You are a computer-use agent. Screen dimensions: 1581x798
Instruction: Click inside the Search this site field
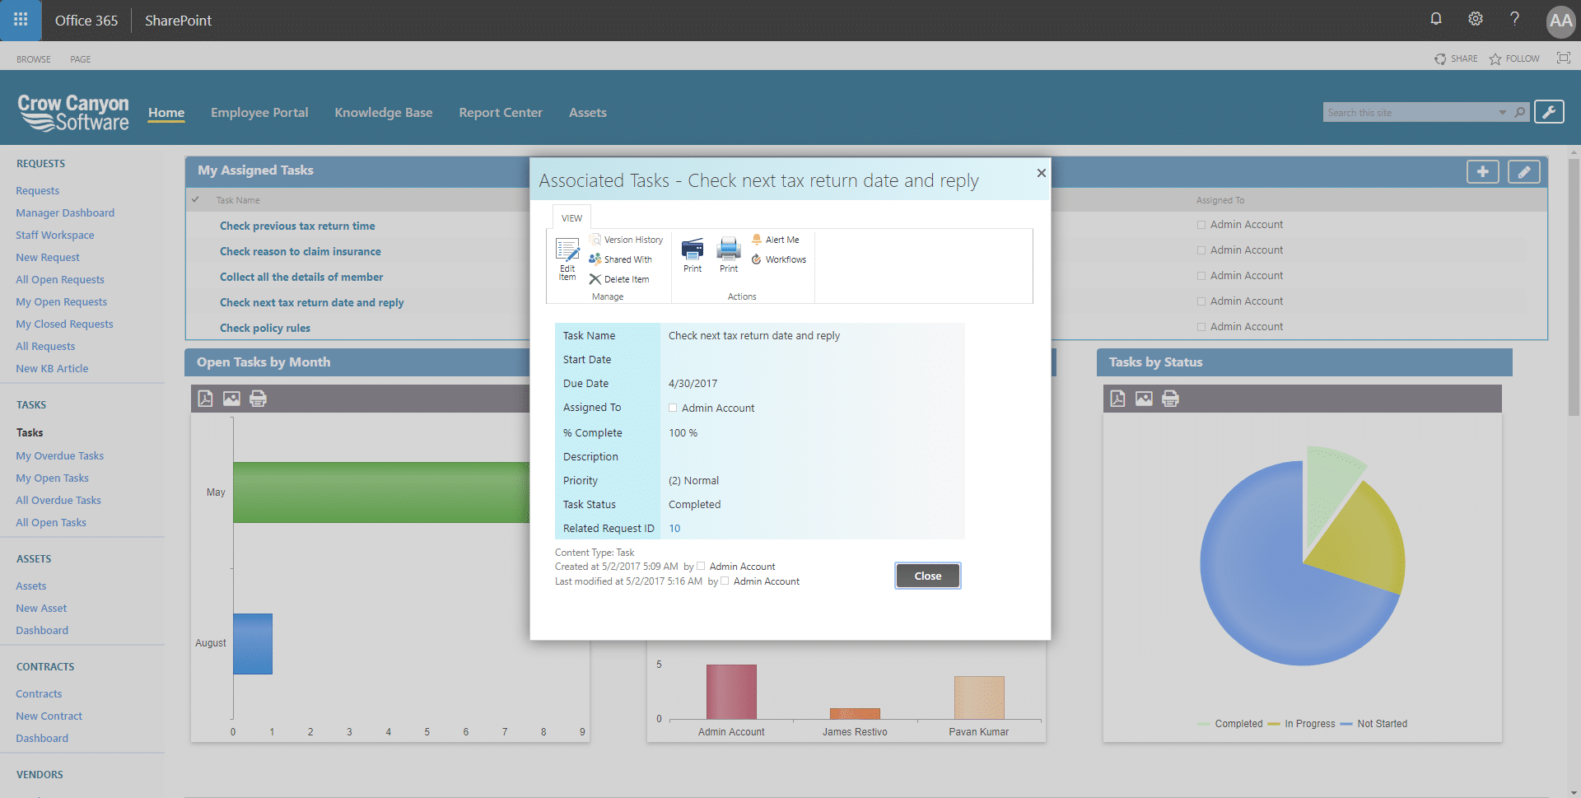point(1400,111)
